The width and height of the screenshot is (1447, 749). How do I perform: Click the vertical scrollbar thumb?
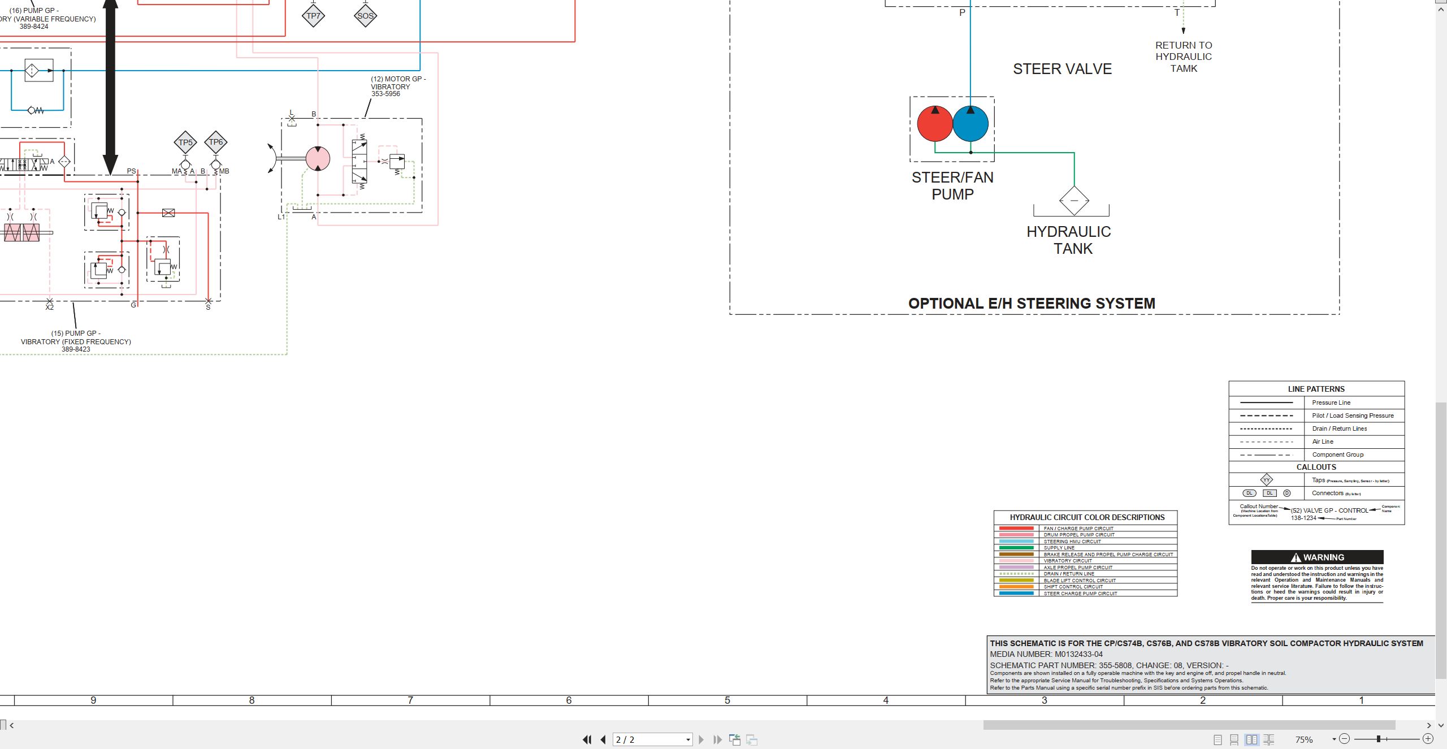[1441, 540]
